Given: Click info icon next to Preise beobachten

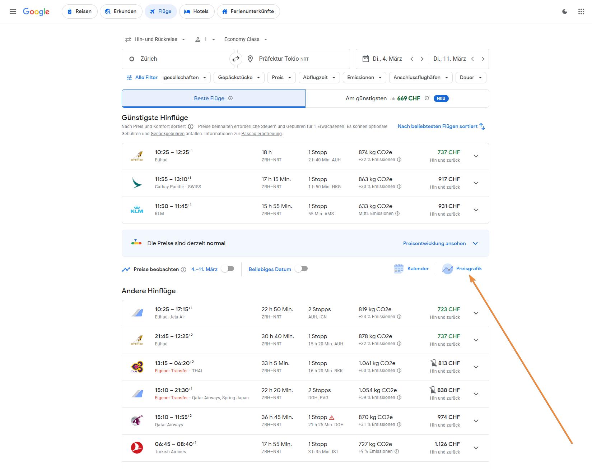Looking at the screenshot, I should tap(183, 270).
